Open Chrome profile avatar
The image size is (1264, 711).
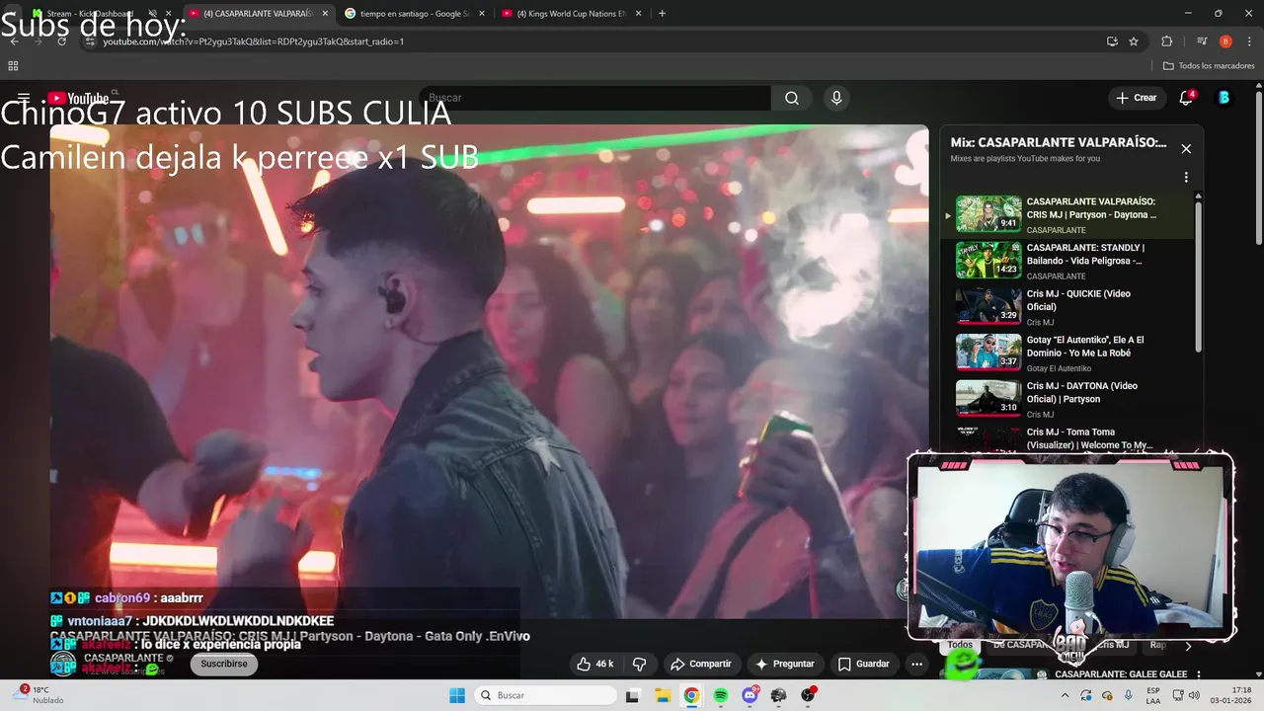pyautogui.click(x=1225, y=41)
